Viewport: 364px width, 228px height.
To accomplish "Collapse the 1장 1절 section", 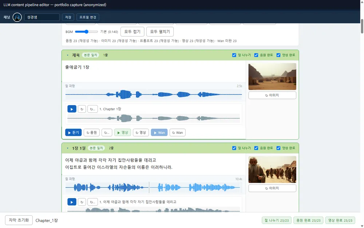I will 68,148.
